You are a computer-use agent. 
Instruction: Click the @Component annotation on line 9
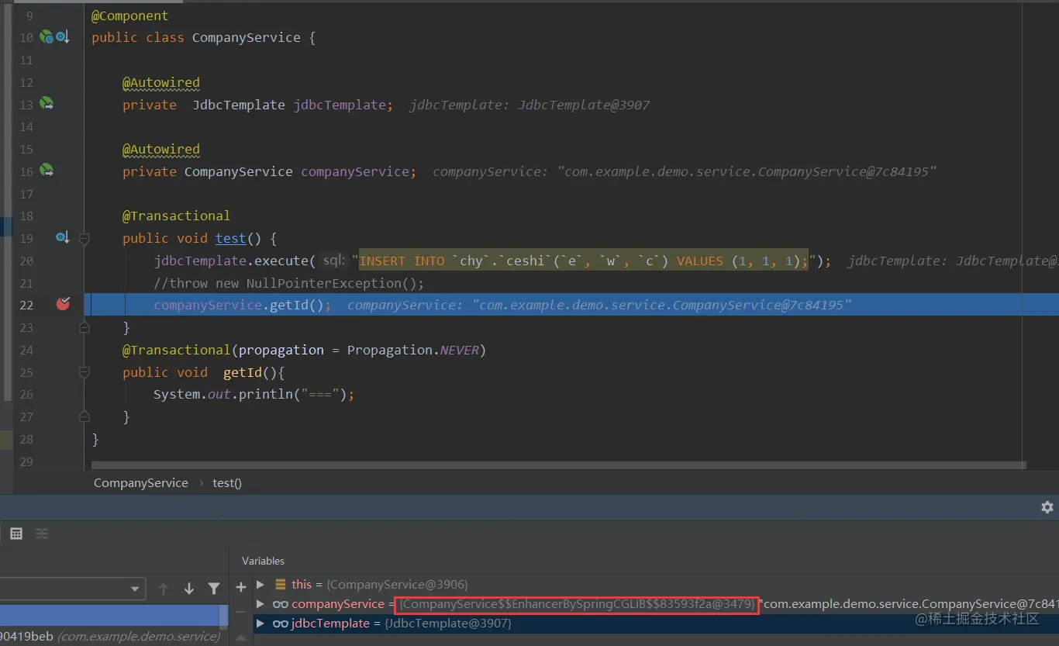129,16
